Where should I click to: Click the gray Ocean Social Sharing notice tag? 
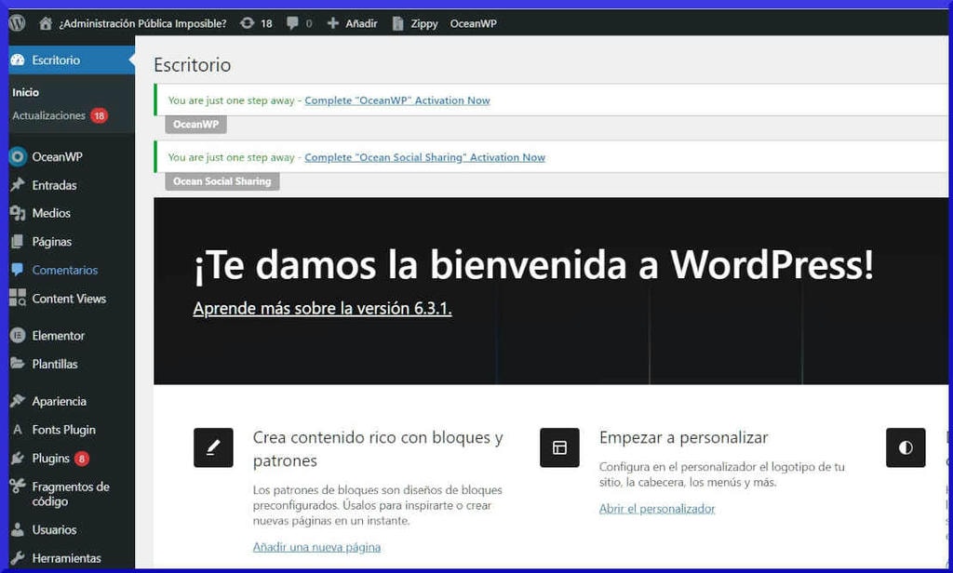point(221,181)
